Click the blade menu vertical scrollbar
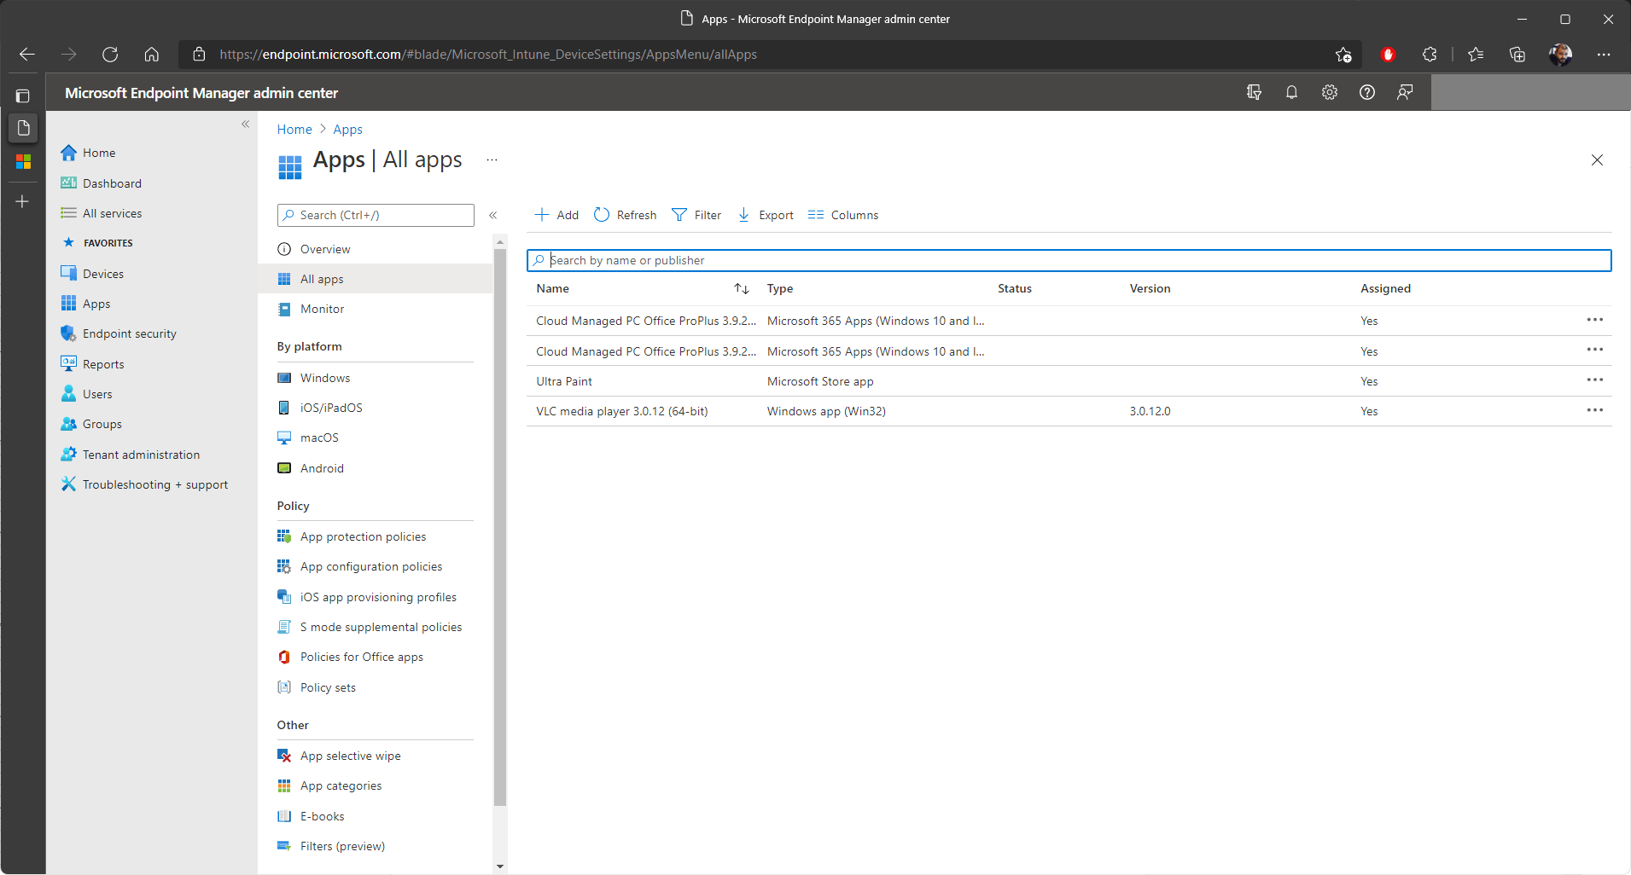Screen dimensions: 1631x875 coord(500,526)
